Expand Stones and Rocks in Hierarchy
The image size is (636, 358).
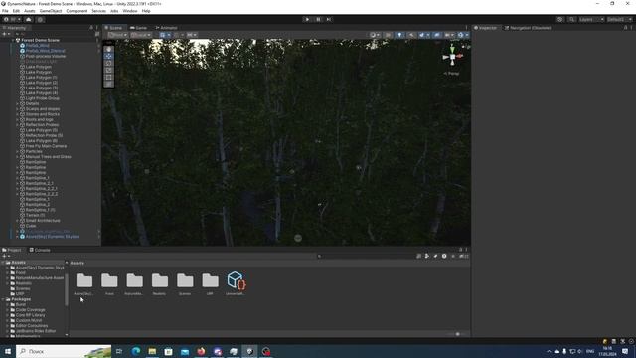pyautogui.click(x=18, y=114)
